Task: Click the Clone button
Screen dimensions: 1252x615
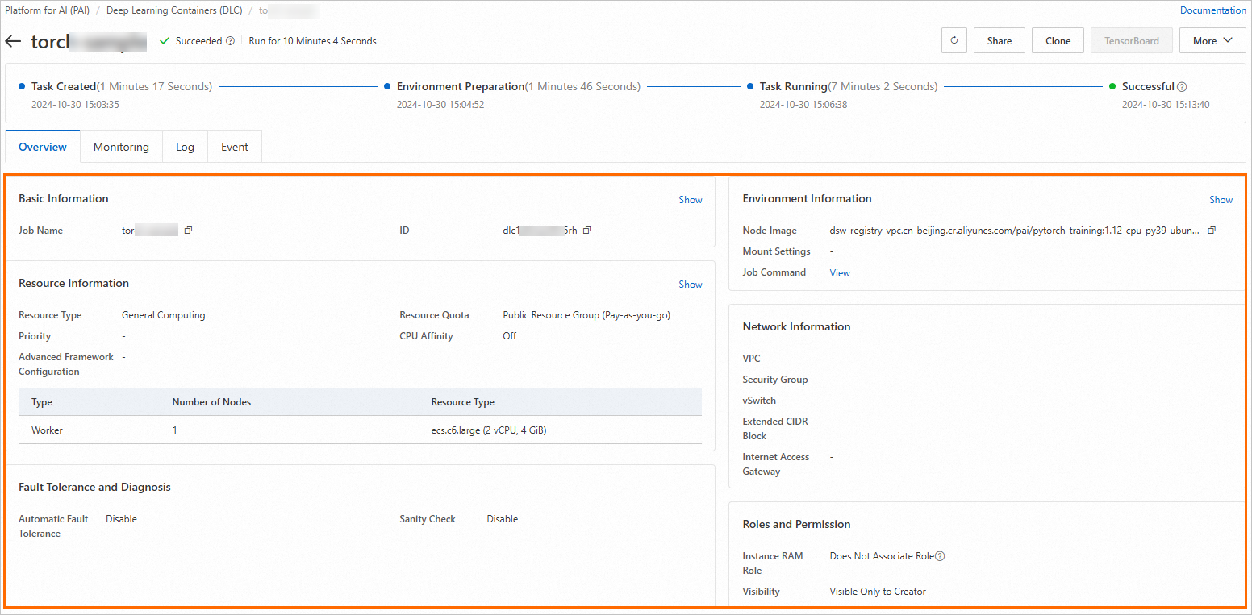Action: (1058, 40)
